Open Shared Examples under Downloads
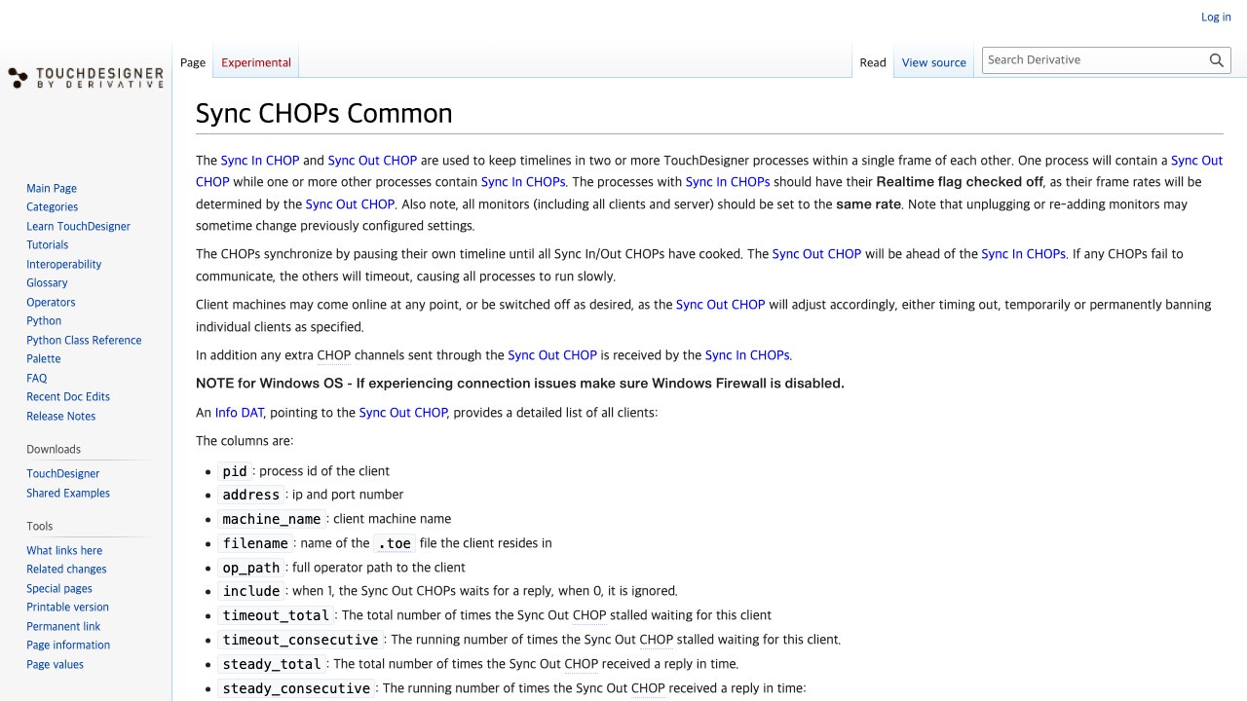This screenshot has height=701, width=1247. pos(68,493)
